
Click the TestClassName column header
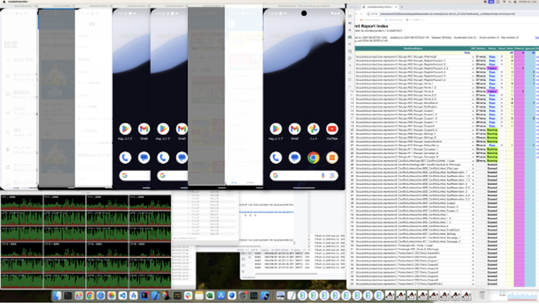(412, 48)
